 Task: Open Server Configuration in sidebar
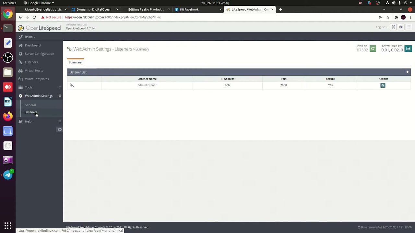(39, 54)
